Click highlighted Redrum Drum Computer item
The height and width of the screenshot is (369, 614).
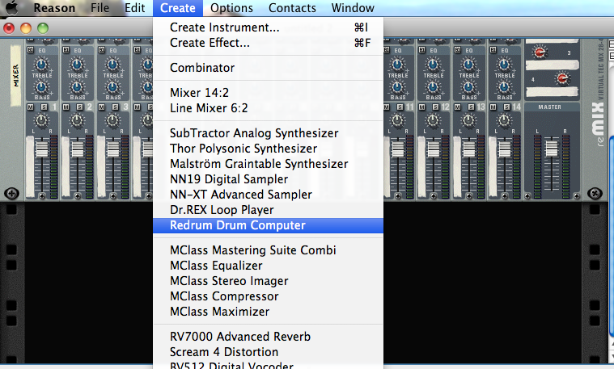(x=269, y=225)
